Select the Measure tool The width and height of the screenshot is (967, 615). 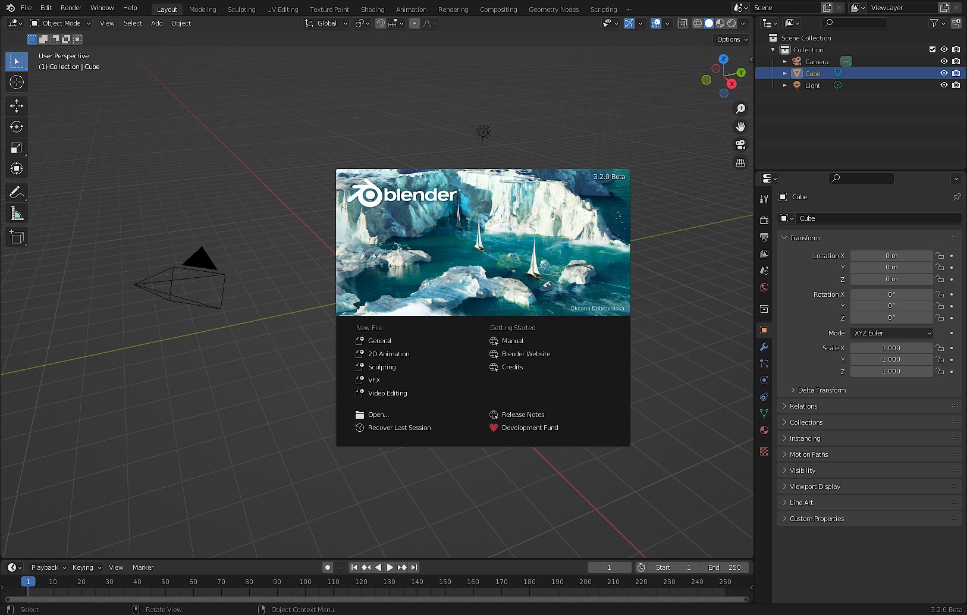pyautogui.click(x=17, y=212)
